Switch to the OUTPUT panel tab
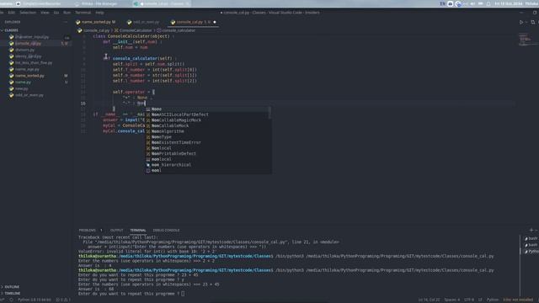 point(116,230)
